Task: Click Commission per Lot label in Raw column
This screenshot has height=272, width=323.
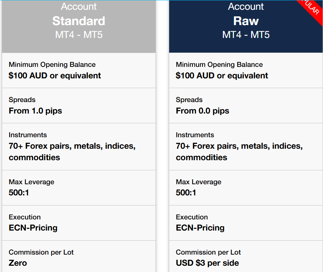Action: tap(208, 252)
